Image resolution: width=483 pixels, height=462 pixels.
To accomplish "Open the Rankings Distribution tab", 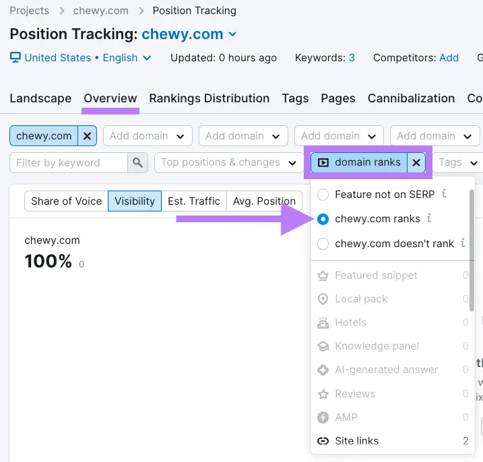I will coord(209,98).
